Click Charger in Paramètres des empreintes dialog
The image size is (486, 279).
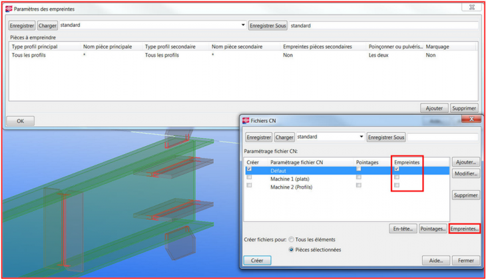(47, 25)
